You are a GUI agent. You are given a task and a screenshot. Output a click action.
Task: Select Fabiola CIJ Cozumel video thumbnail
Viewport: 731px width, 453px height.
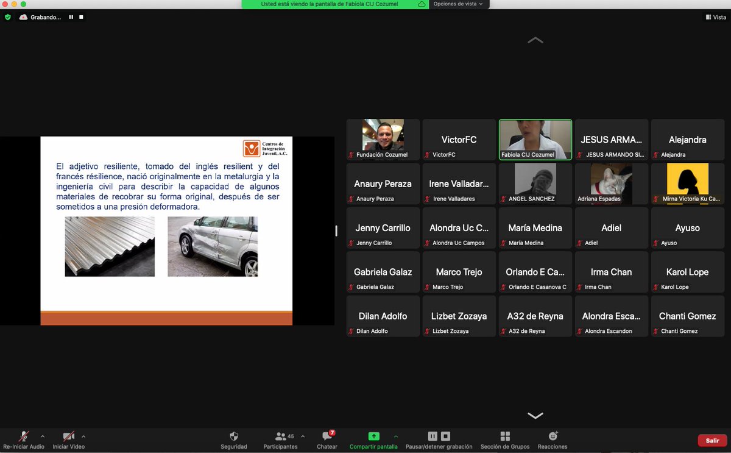535,139
